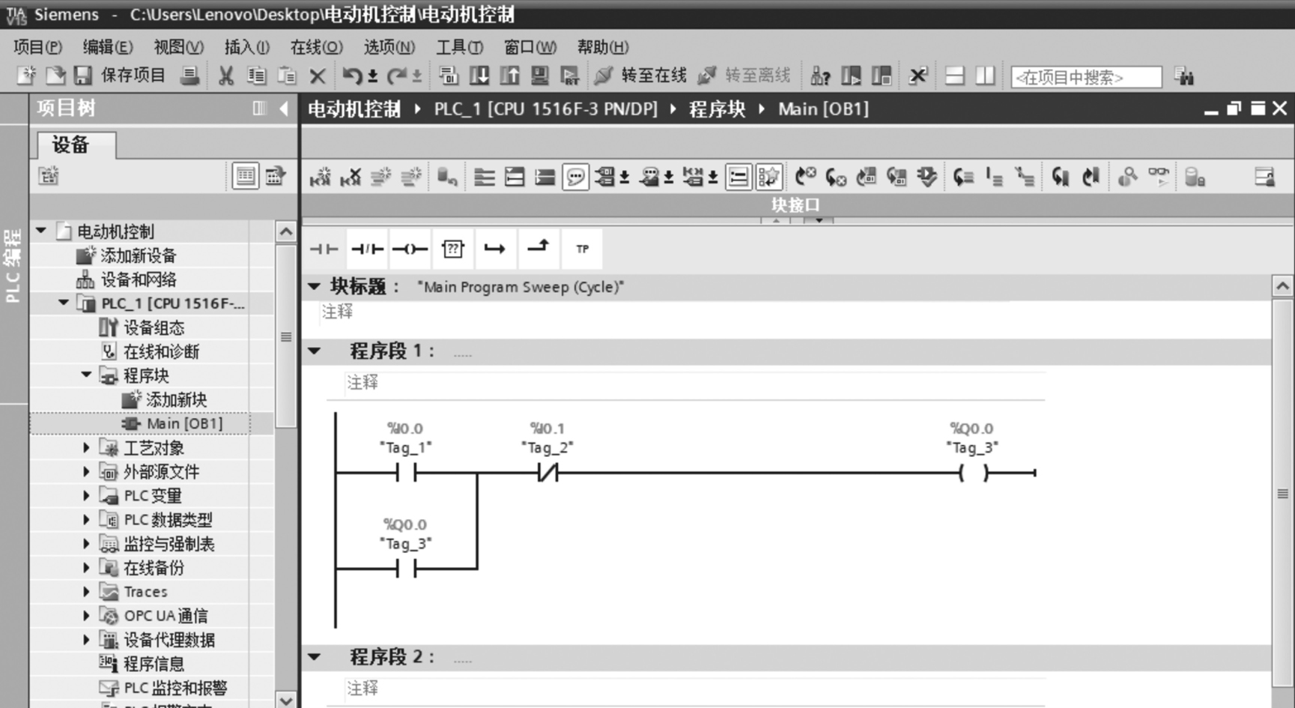This screenshot has width=1295, height=708.
Task: Select 在线和诊断 in project tree
Action: 161,351
